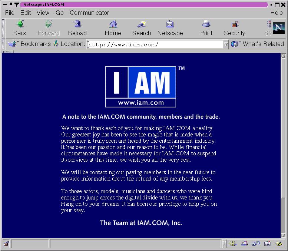288x251 pixels.
Task: Click the downward pin icon in the title bar
Action: [x=11, y=4]
